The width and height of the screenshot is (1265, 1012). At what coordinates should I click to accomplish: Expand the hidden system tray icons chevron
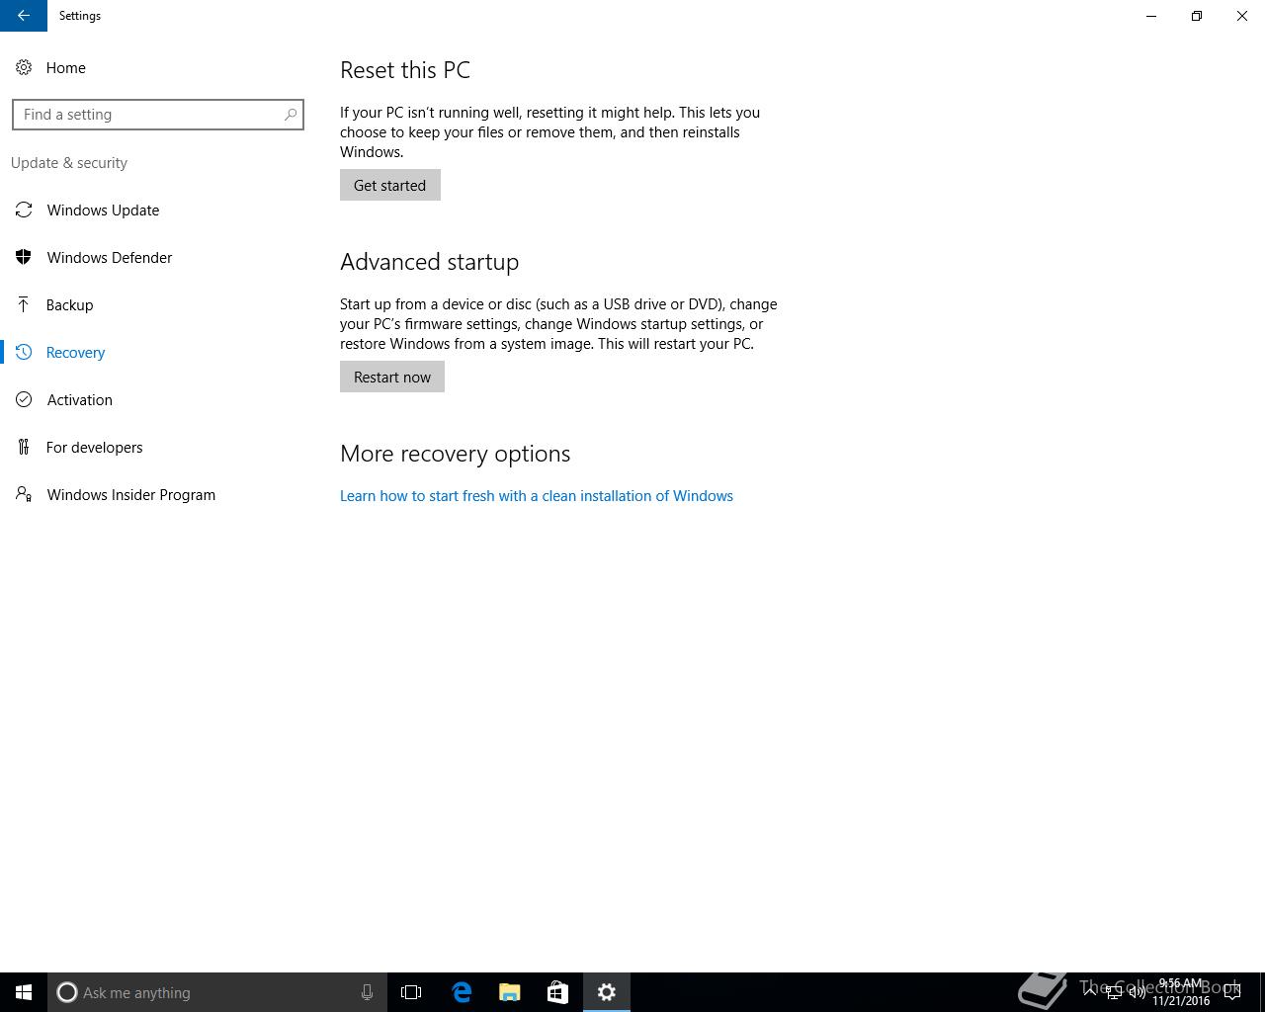tap(1090, 992)
